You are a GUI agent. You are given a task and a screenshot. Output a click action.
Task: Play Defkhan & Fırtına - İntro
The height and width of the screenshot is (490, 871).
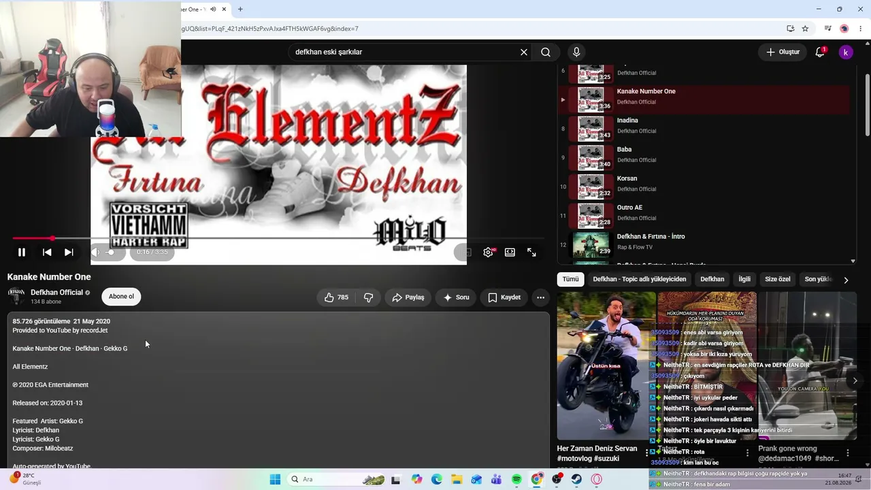coord(704,245)
